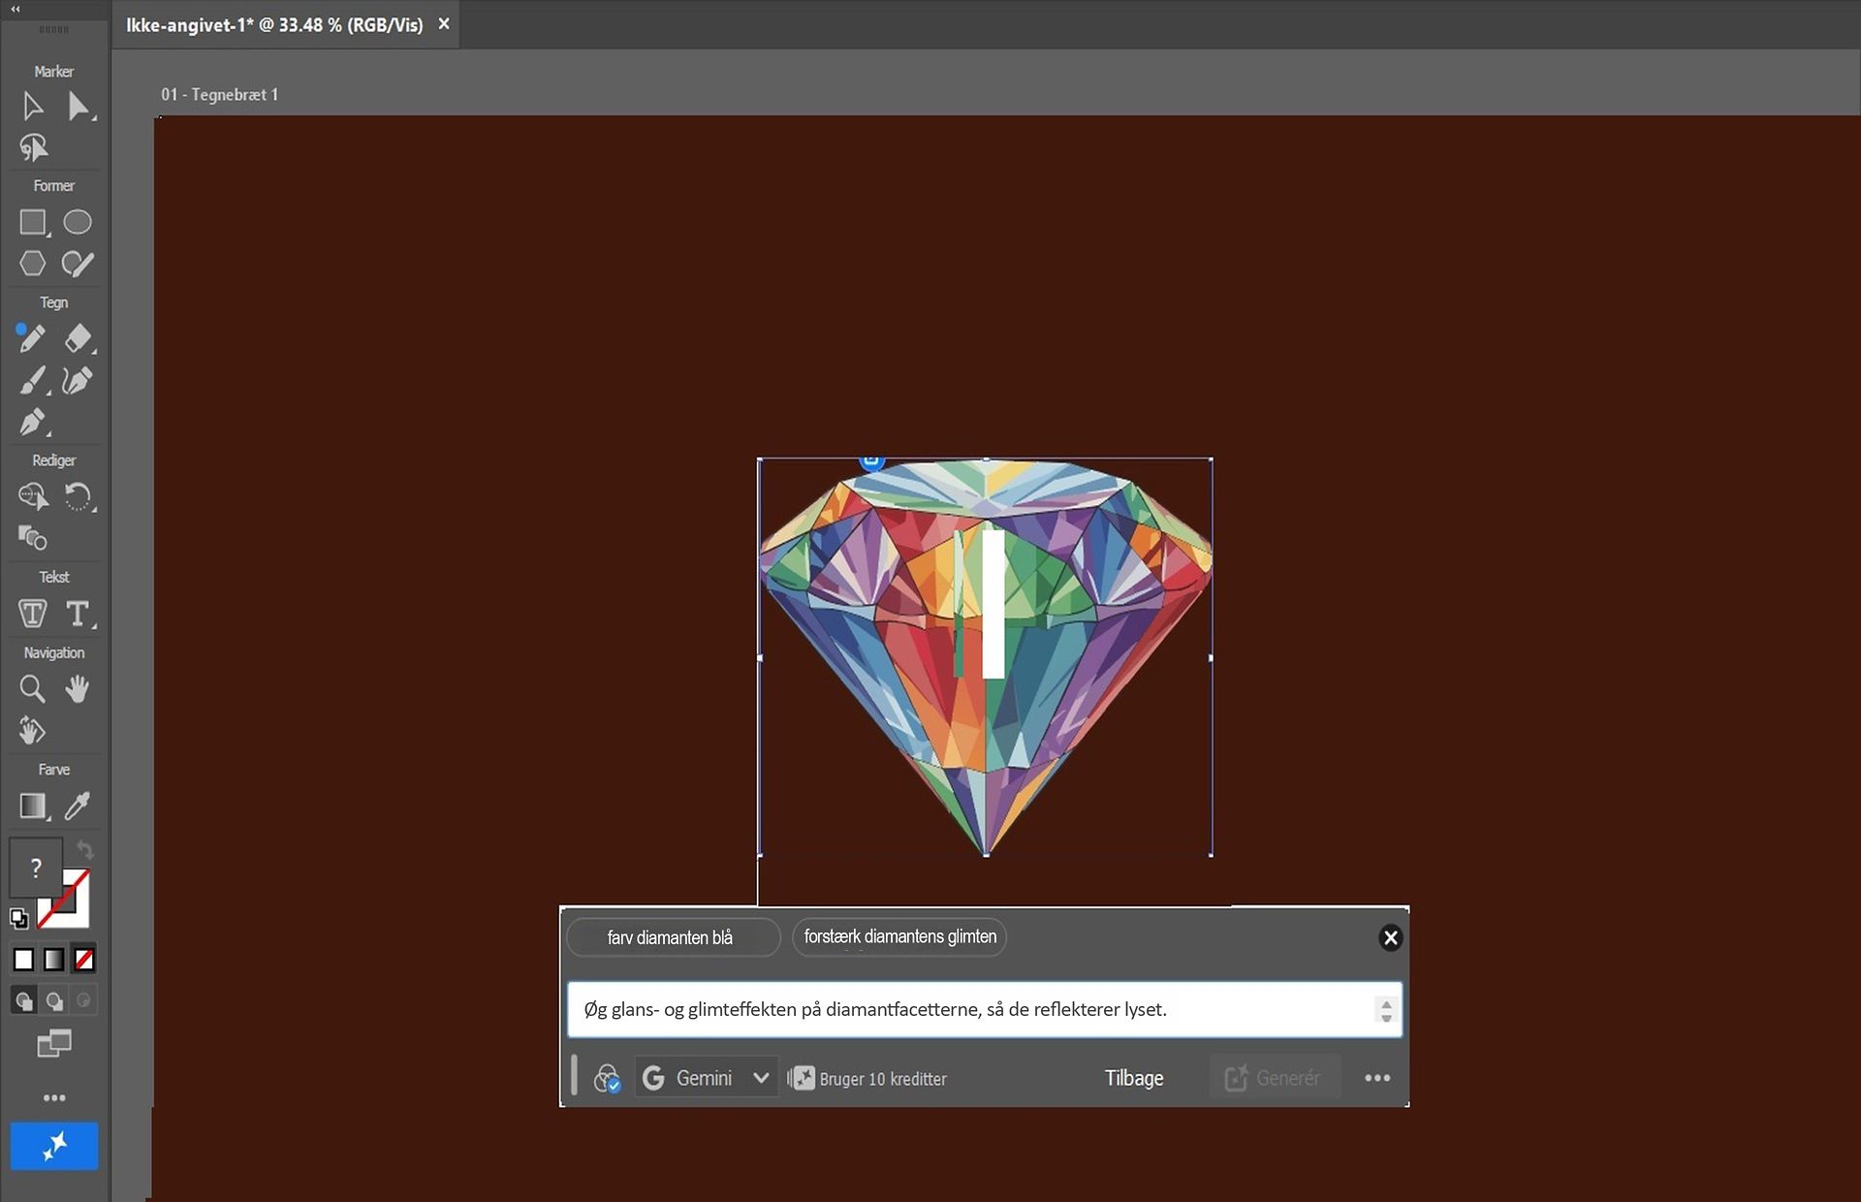Click the 'Navigation' toolbar section label
Image resolution: width=1861 pixels, height=1202 pixels.
(x=54, y=653)
